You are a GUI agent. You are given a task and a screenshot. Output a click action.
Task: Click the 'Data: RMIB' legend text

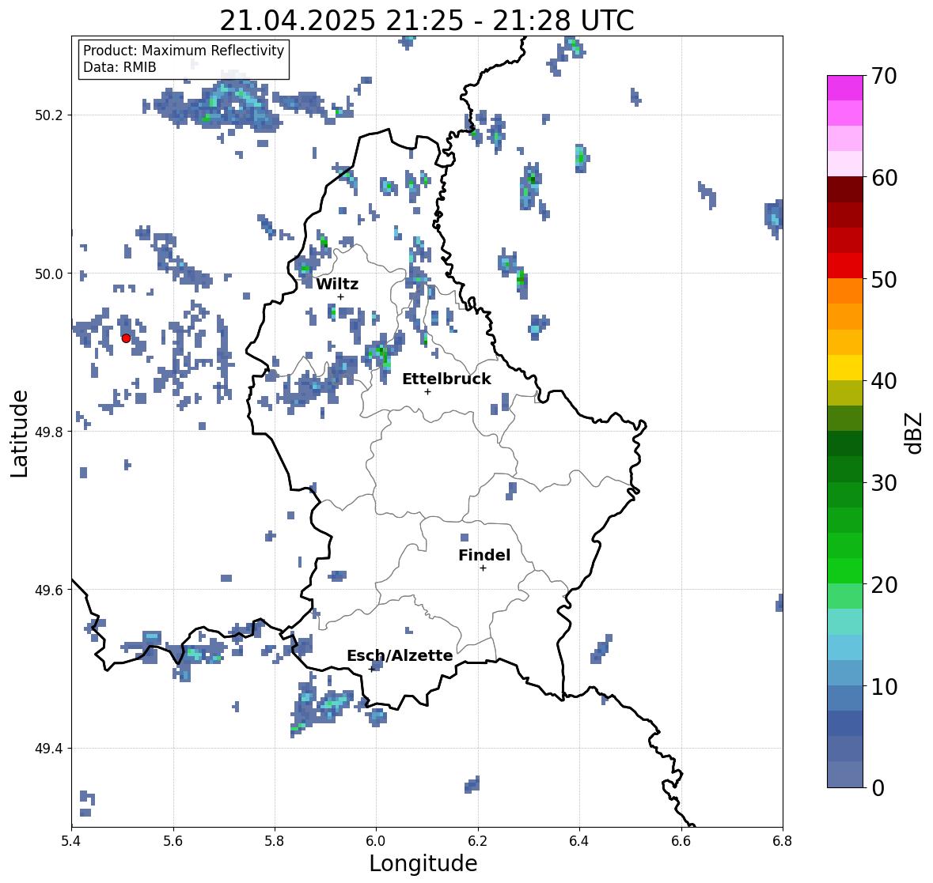point(119,67)
